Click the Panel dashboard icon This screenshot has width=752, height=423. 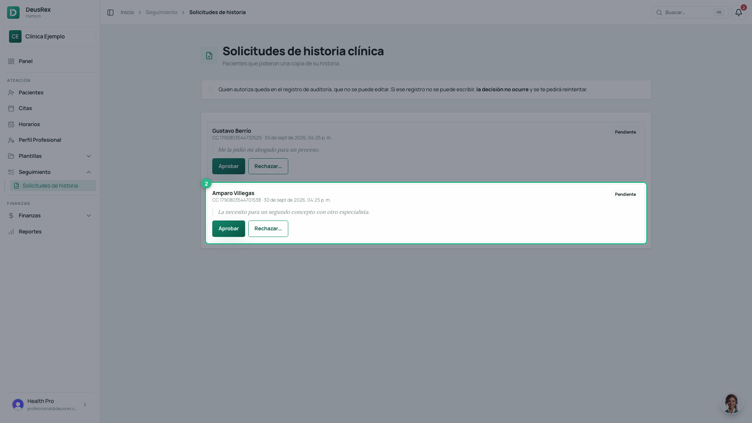click(x=11, y=61)
